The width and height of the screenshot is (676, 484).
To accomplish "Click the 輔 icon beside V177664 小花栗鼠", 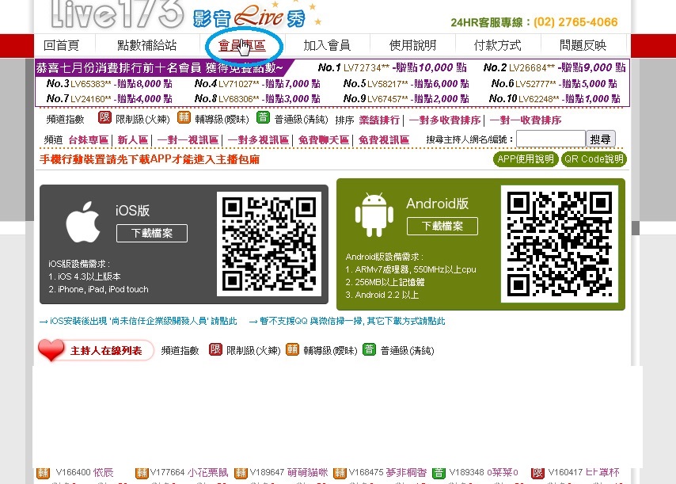I will pos(142,473).
